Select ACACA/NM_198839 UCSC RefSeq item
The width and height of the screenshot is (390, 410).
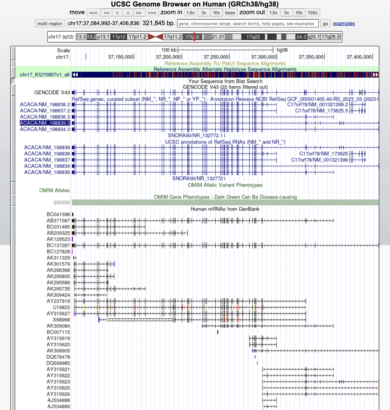[x=47, y=147]
